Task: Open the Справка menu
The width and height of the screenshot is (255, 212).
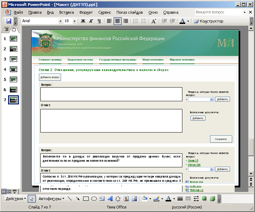Action: pyautogui.click(x=171, y=12)
